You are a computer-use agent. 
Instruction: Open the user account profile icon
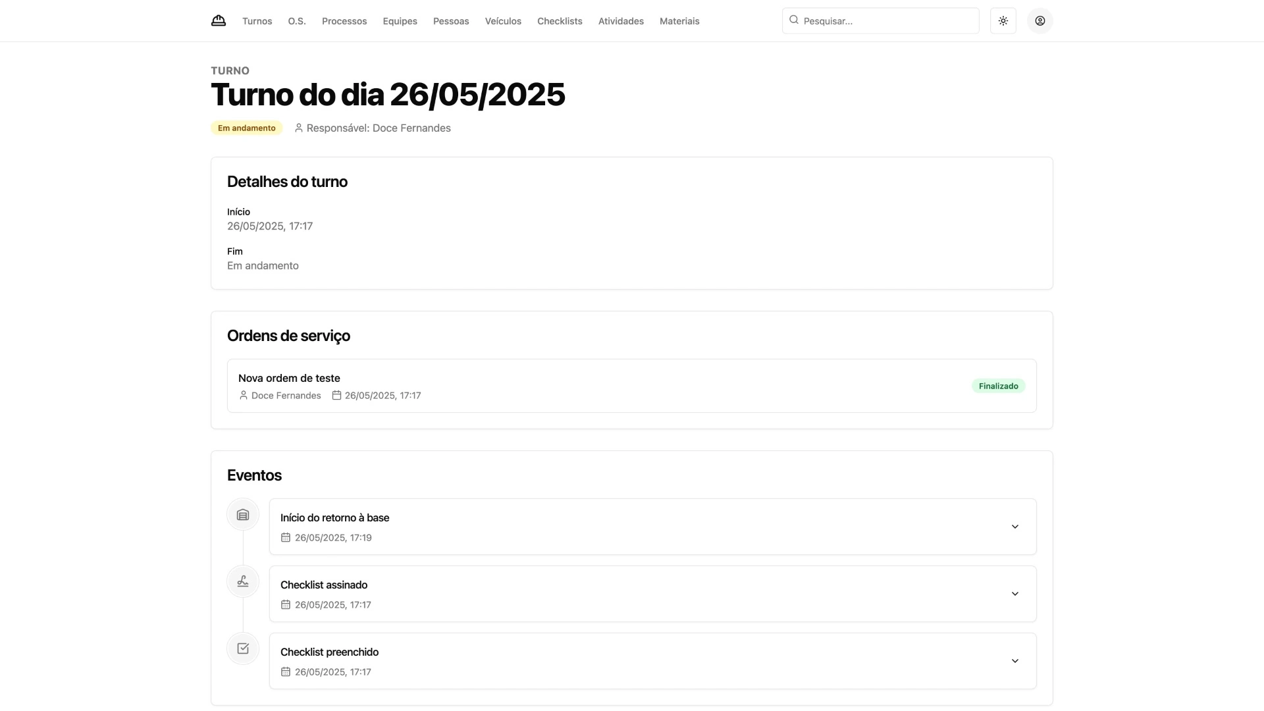[x=1040, y=21]
